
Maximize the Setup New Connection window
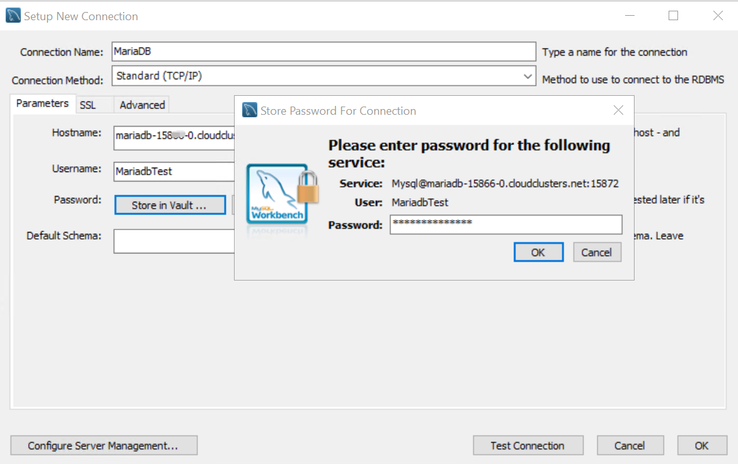(x=673, y=16)
